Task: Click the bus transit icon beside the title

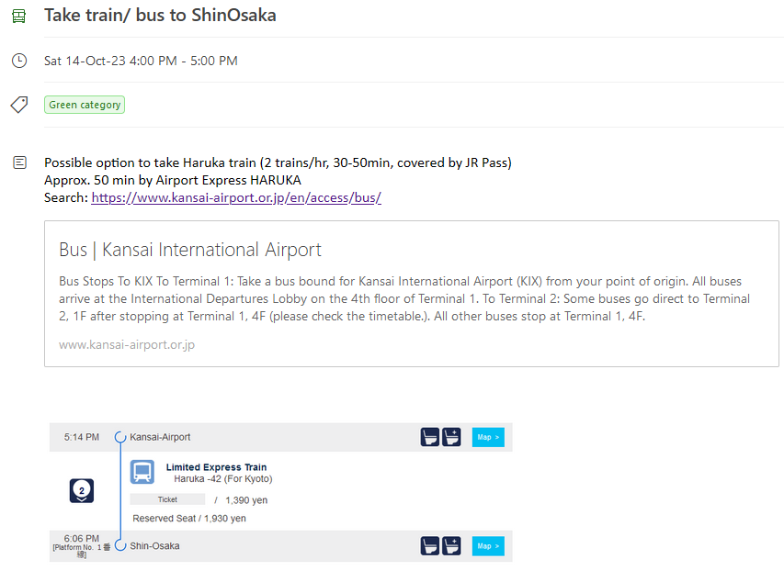Action: [x=18, y=17]
